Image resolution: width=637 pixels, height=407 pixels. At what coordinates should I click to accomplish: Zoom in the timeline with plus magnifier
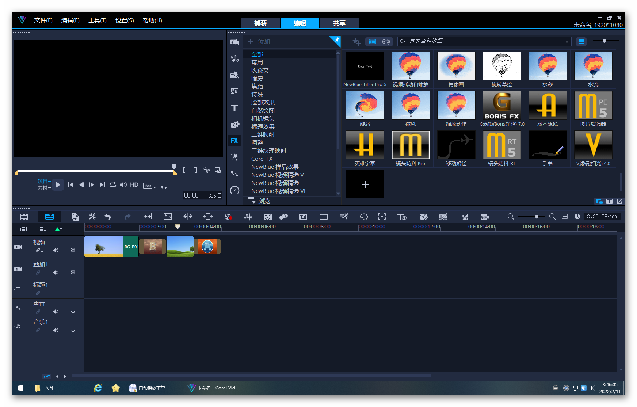click(x=553, y=217)
